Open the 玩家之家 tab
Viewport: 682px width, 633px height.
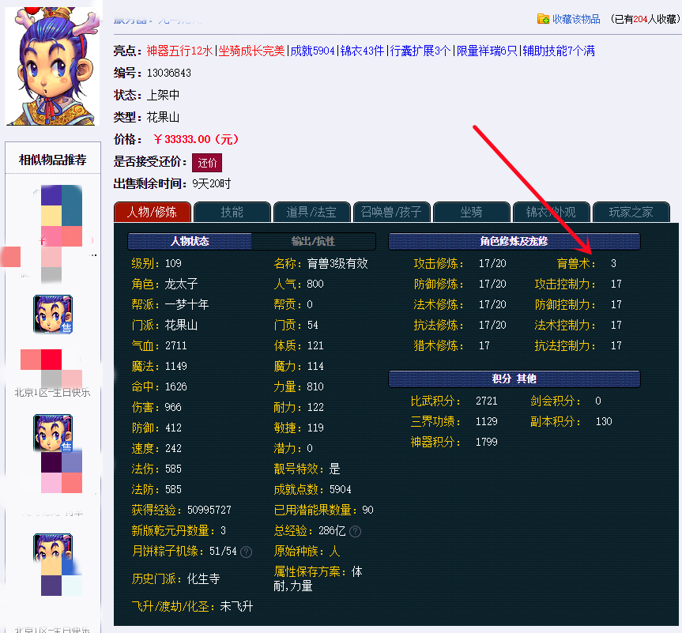pos(630,212)
